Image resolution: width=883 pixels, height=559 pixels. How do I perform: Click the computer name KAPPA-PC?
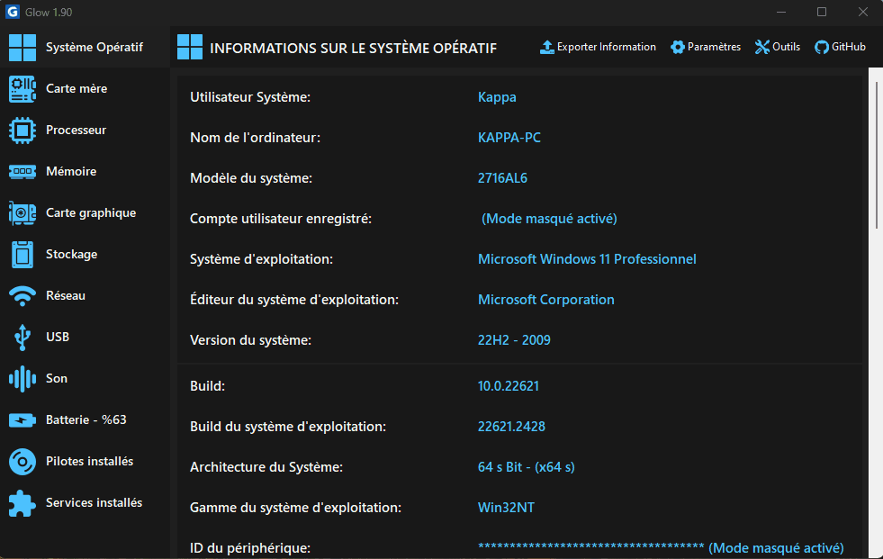[x=509, y=138]
